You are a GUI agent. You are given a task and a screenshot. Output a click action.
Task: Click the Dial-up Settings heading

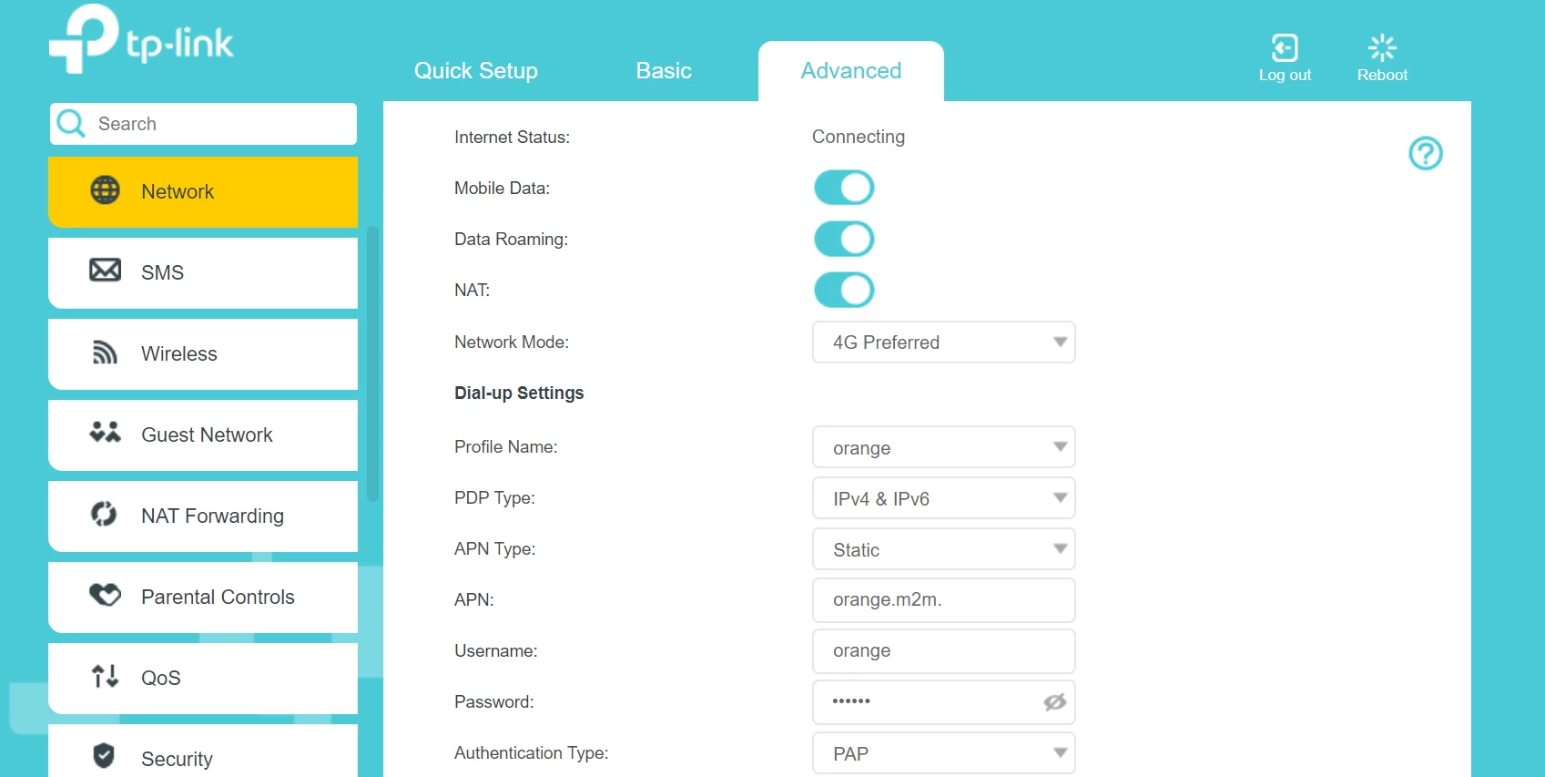pos(519,393)
